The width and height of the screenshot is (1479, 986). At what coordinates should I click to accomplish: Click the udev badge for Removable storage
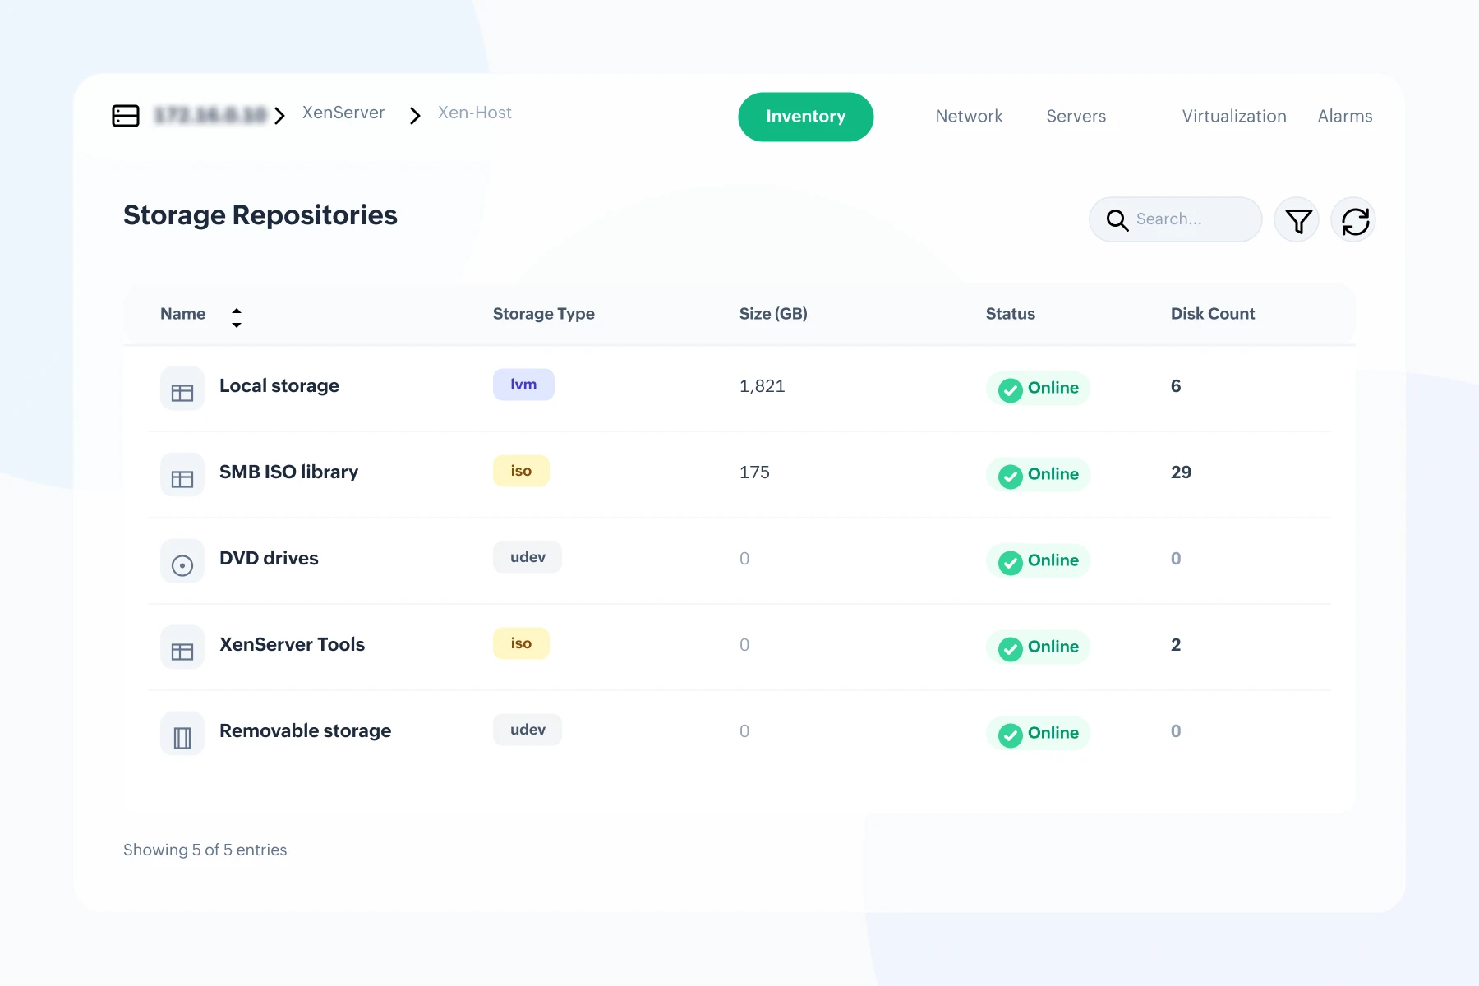528,730
